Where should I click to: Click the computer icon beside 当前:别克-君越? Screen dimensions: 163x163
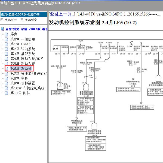(2, 29)
